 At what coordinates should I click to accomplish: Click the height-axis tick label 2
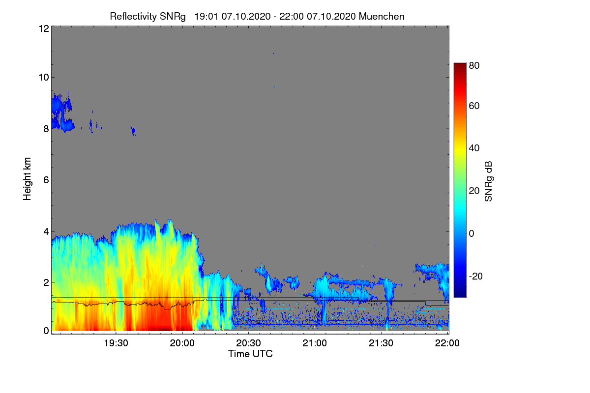tap(45, 282)
